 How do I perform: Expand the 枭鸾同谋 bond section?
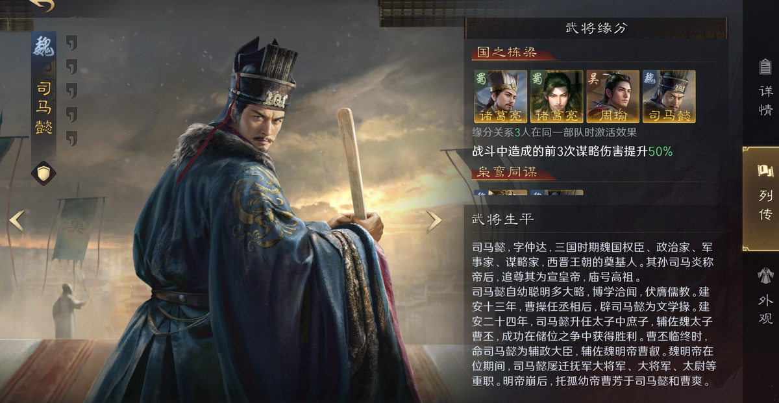pos(504,173)
